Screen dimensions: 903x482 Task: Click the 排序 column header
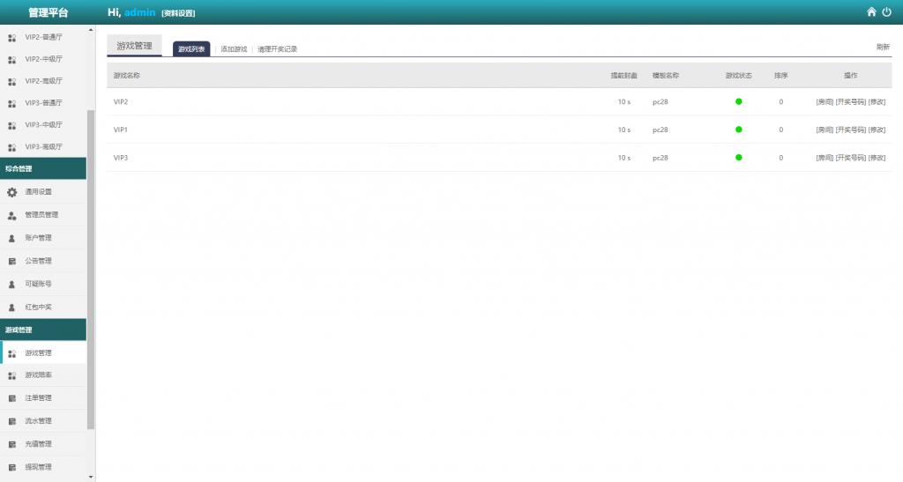[781, 76]
